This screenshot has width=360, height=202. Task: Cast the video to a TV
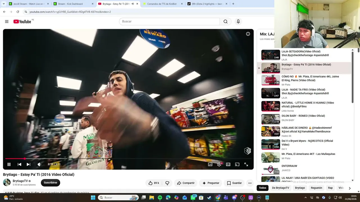[x=237, y=164]
